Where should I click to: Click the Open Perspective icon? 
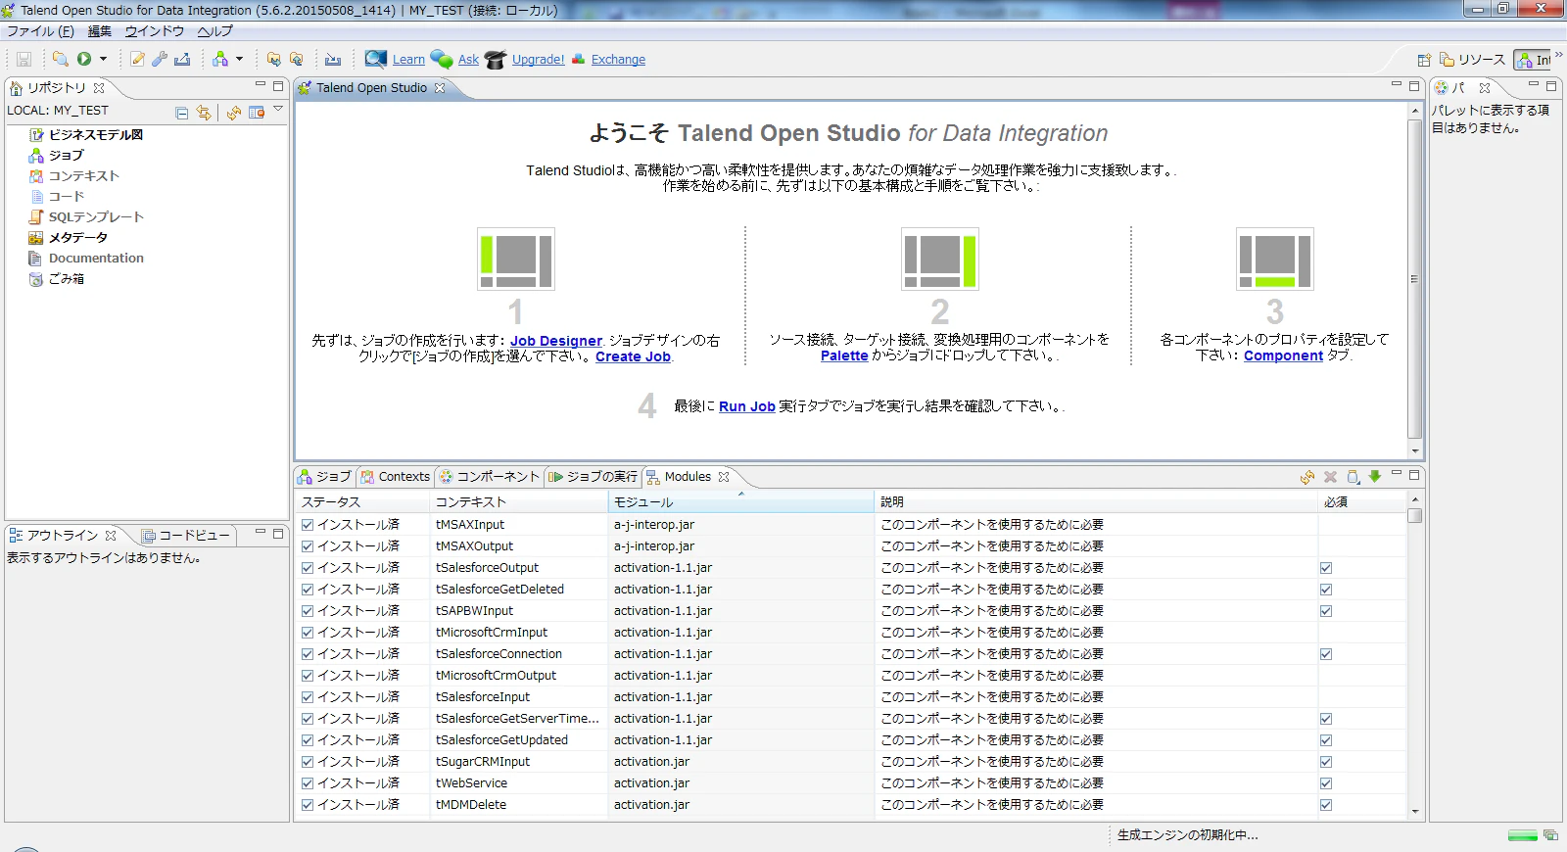[x=1424, y=60]
